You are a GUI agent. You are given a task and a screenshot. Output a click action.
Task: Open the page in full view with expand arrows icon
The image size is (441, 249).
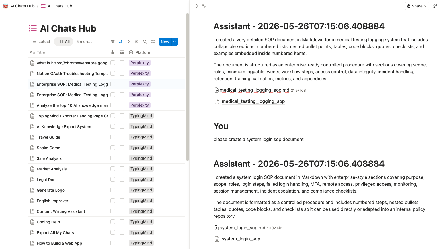point(204,6)
